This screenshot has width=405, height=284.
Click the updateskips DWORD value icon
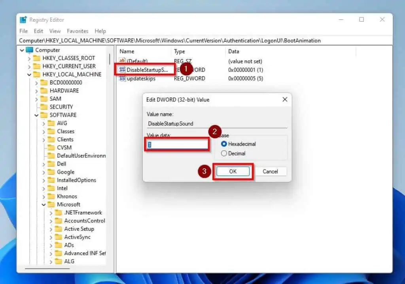pyautogui.click(x=122, y=78)
